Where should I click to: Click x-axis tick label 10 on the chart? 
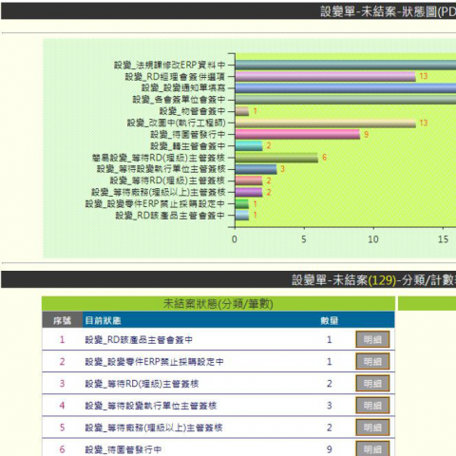pos(373,239)
